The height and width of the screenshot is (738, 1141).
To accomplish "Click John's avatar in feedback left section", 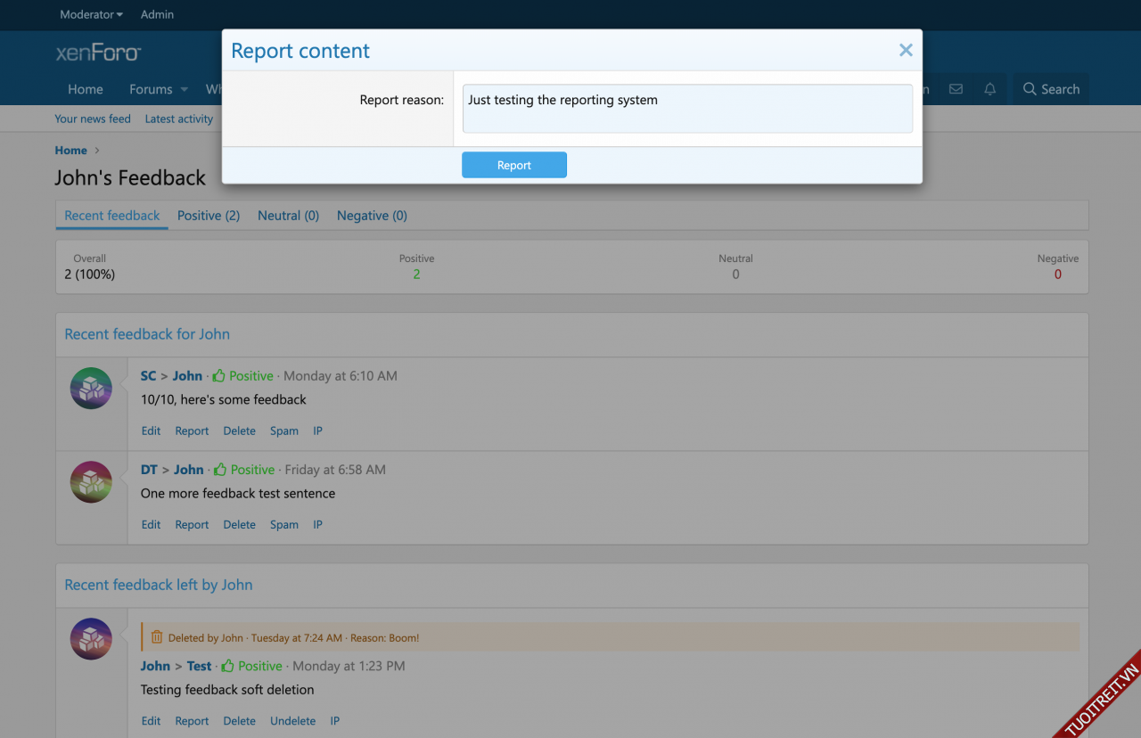I will pos(91,639).
